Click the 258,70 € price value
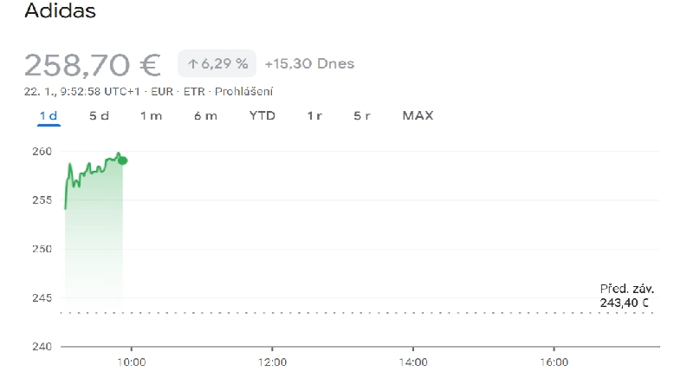 (93, 65)
